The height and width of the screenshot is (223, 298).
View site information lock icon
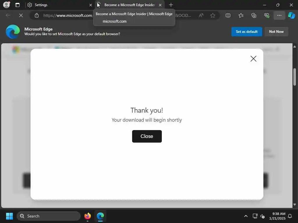pos(37,15)
